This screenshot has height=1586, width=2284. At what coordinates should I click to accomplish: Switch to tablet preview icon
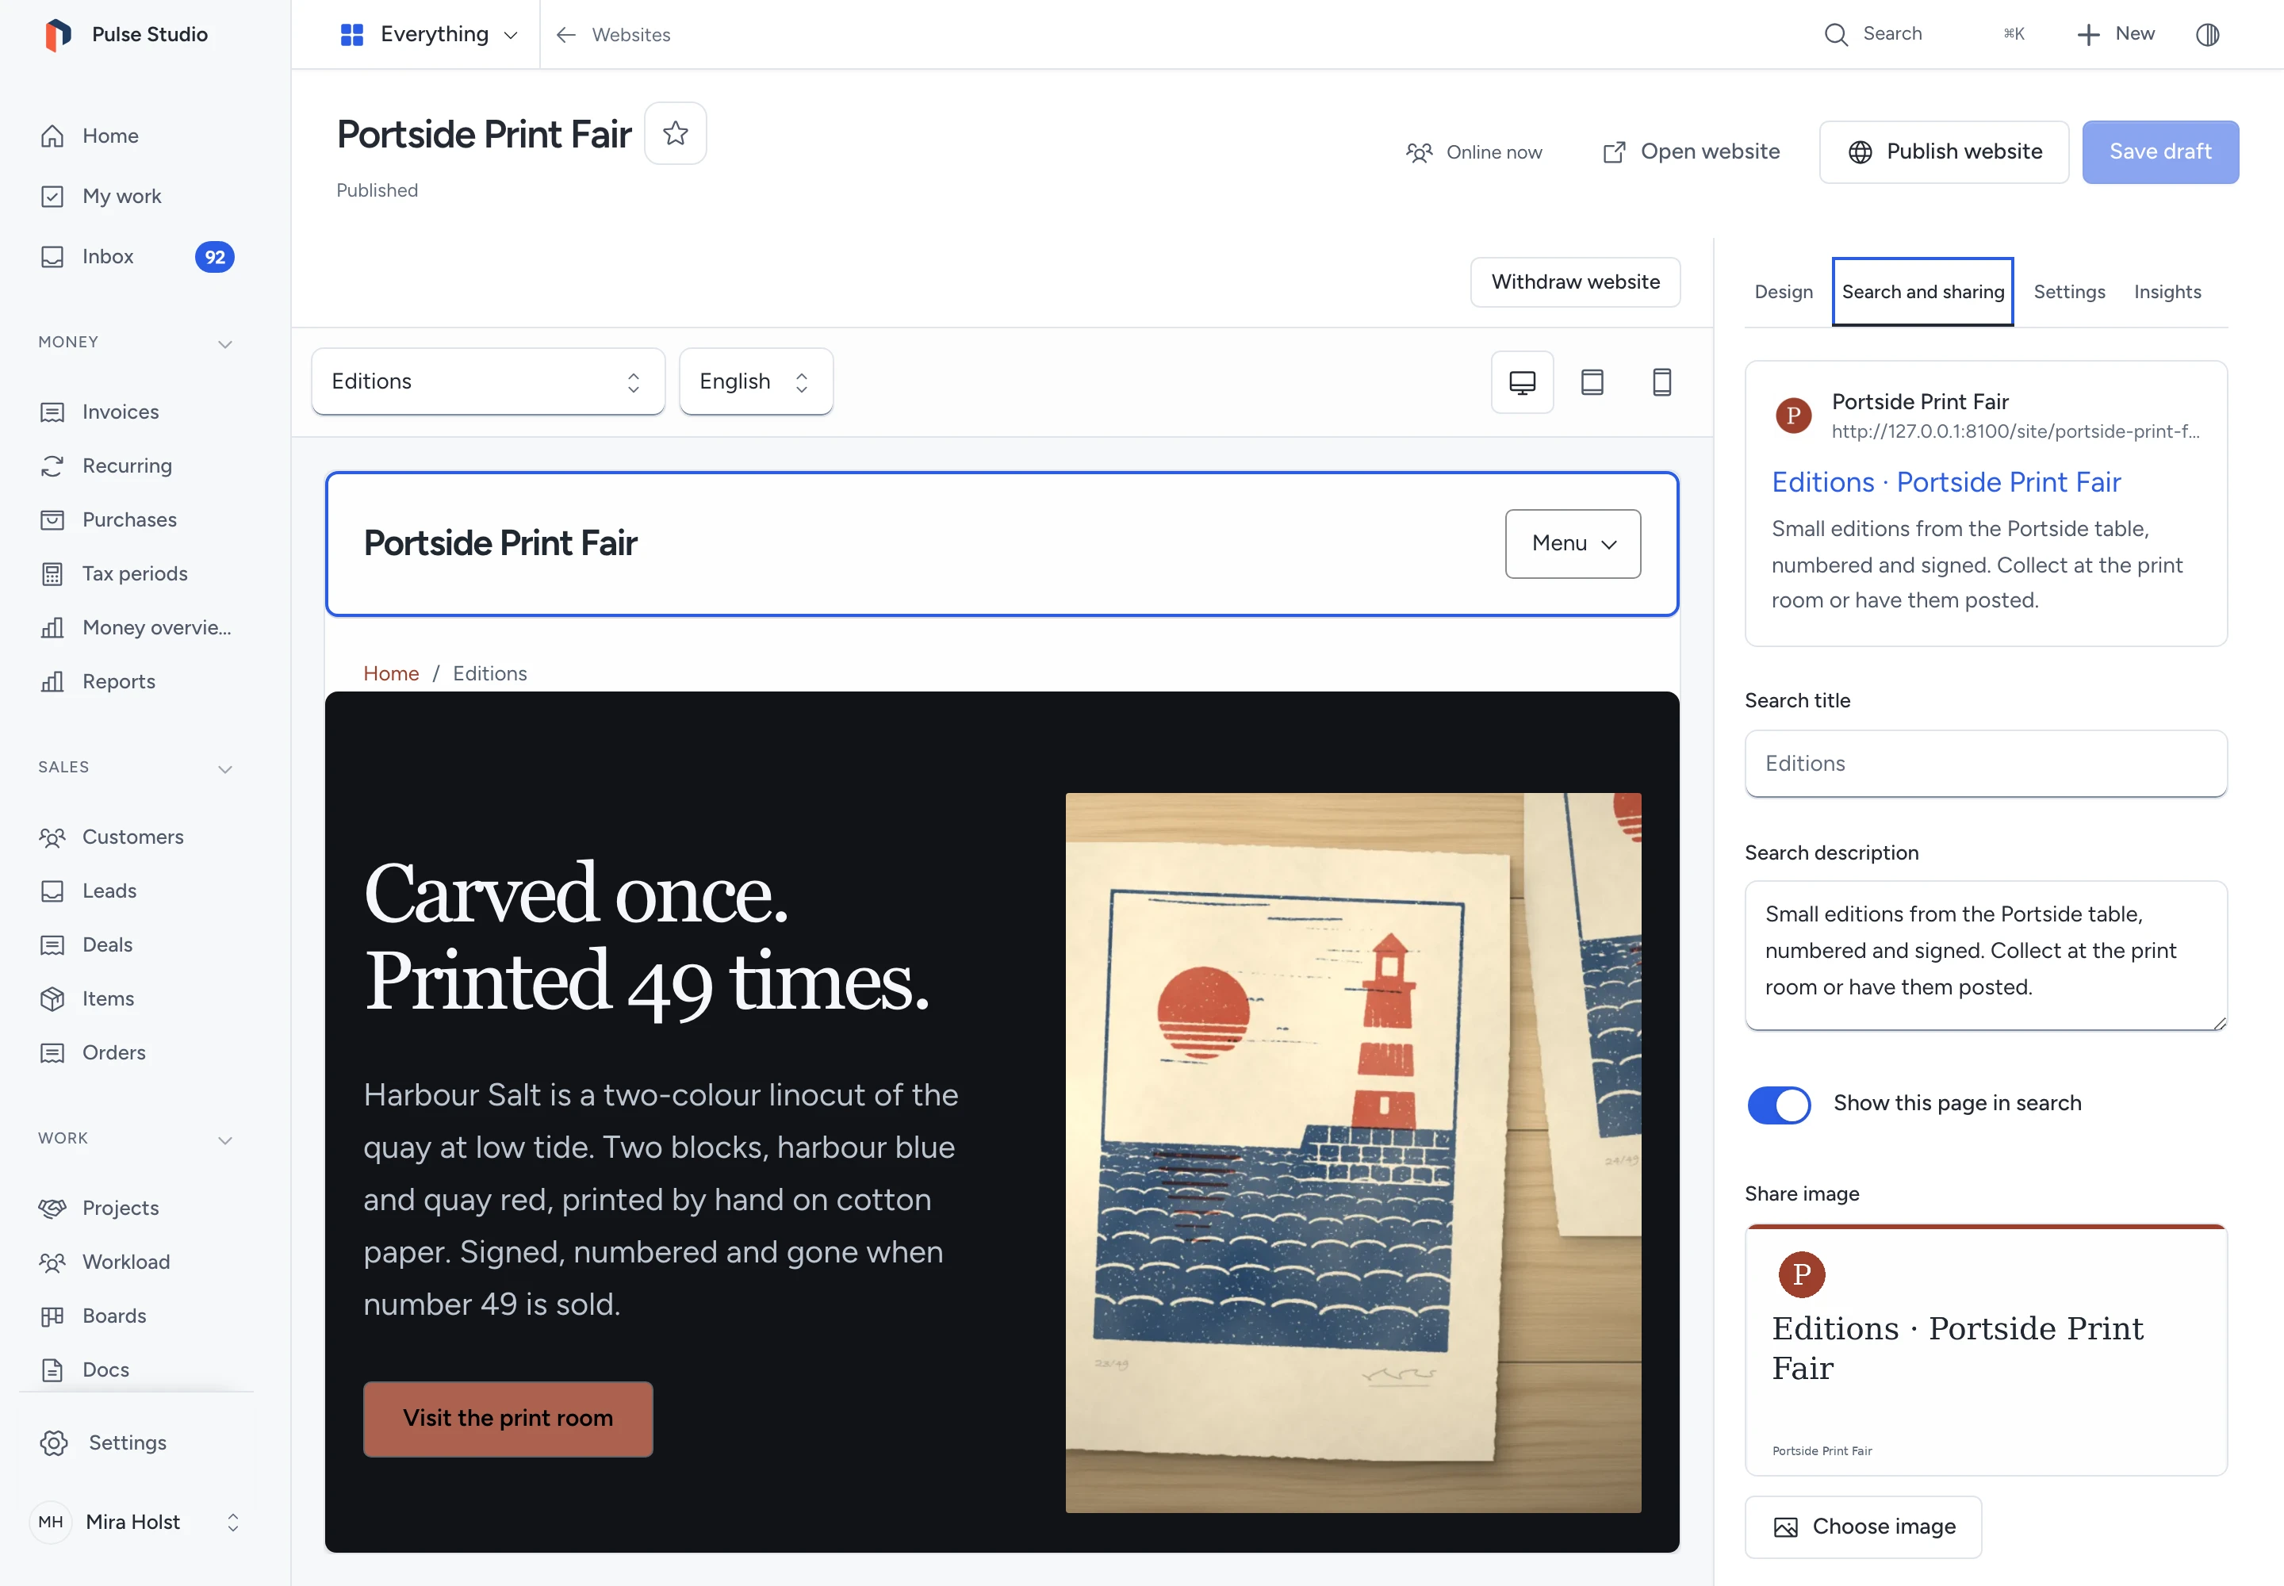point(1591,381)
